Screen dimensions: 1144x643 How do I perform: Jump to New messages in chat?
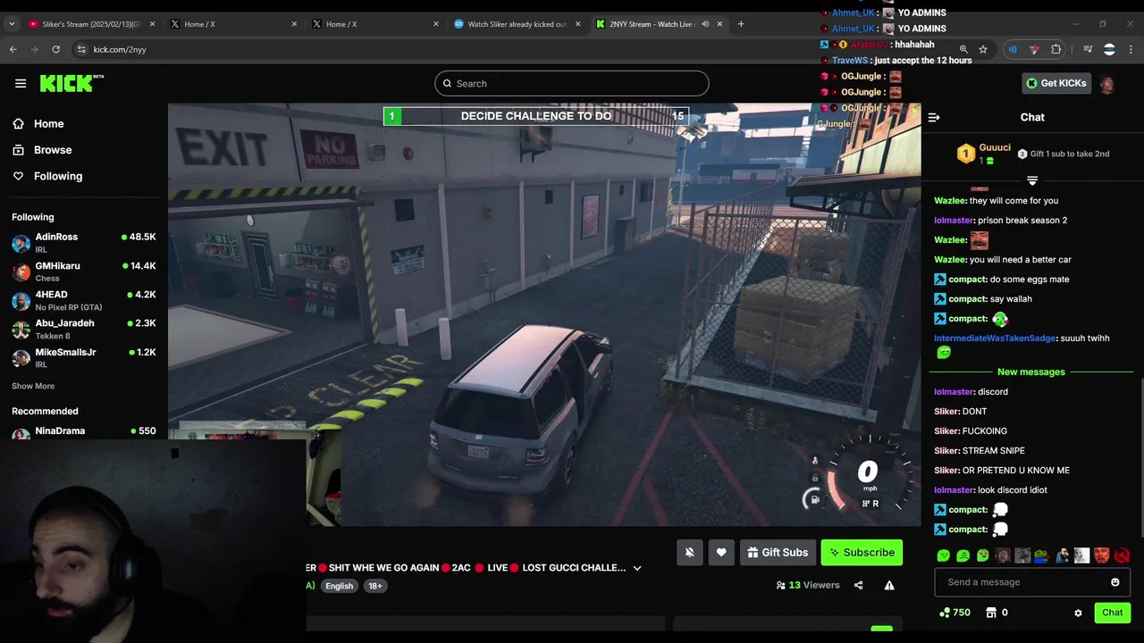1031,372
